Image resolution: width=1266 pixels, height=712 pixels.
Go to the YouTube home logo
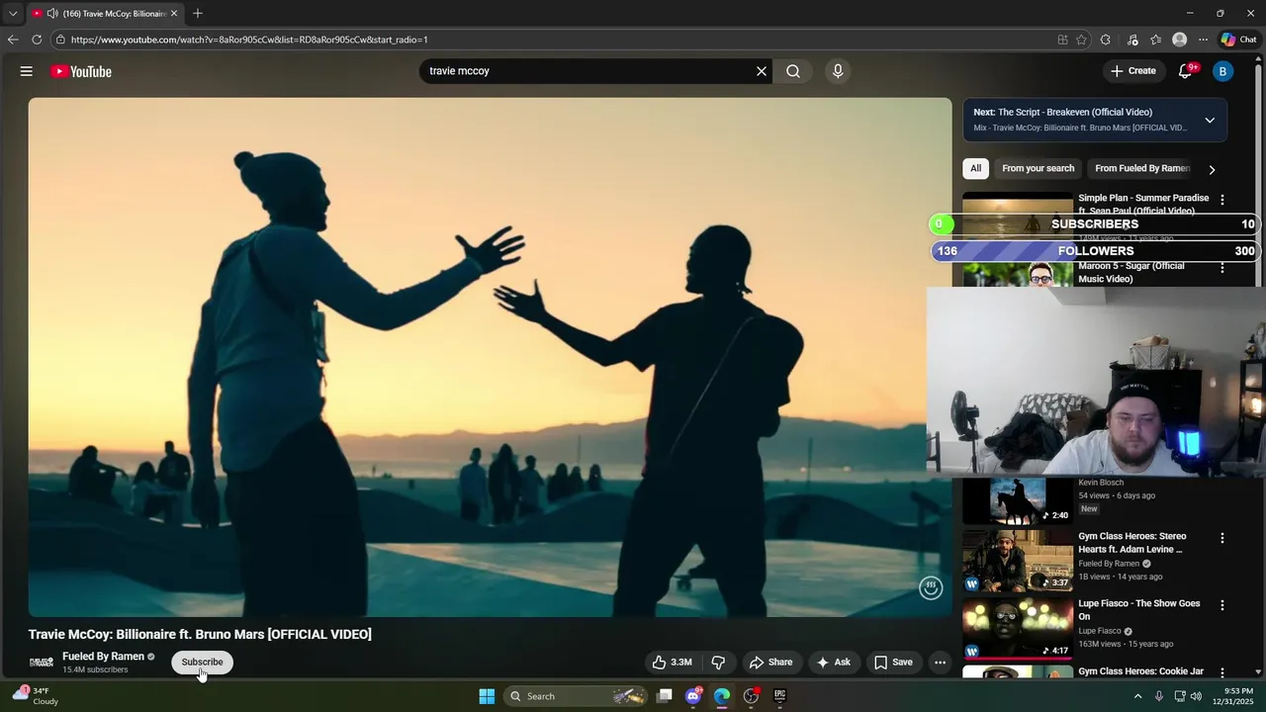(x=81, y=71)
